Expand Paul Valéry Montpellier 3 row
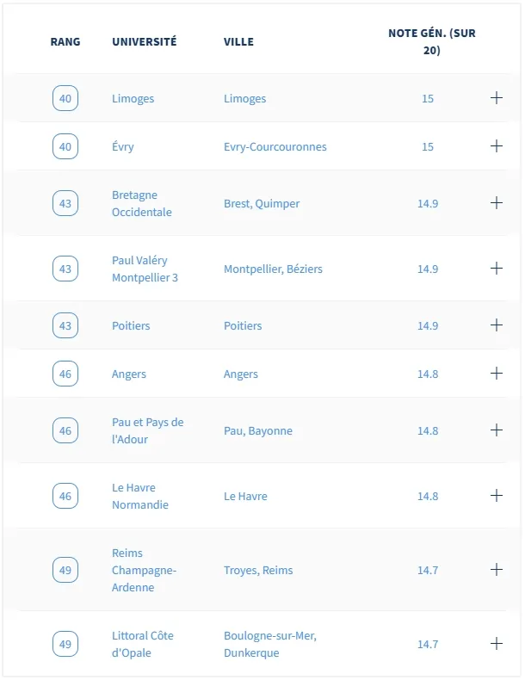Viewport: 525px width, 680px height. click(497, 269)
